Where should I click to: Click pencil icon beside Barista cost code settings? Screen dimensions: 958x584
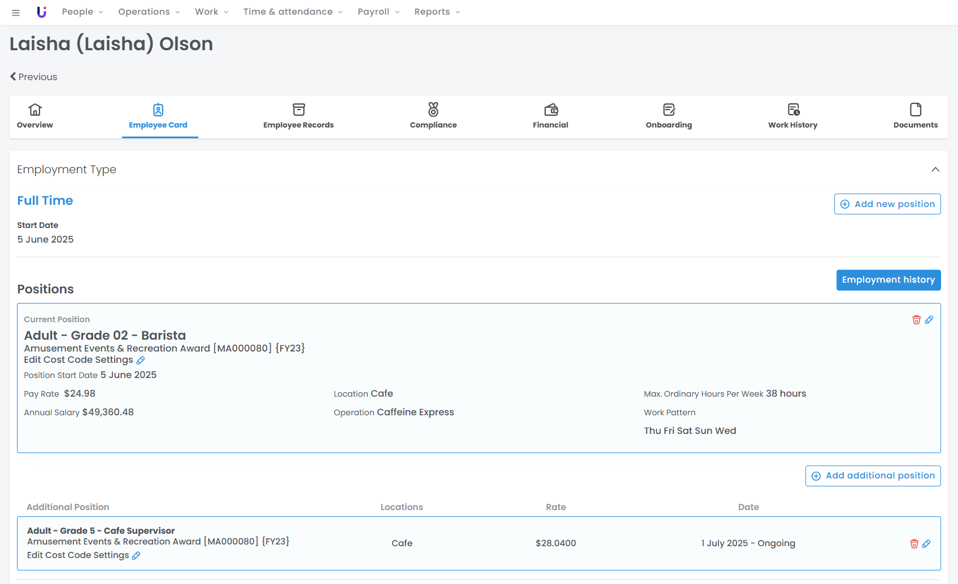point(141,361)
